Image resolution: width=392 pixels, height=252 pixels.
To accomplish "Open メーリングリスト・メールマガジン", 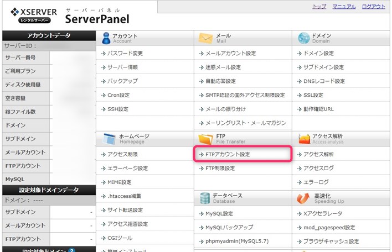I will pos(245,123).
